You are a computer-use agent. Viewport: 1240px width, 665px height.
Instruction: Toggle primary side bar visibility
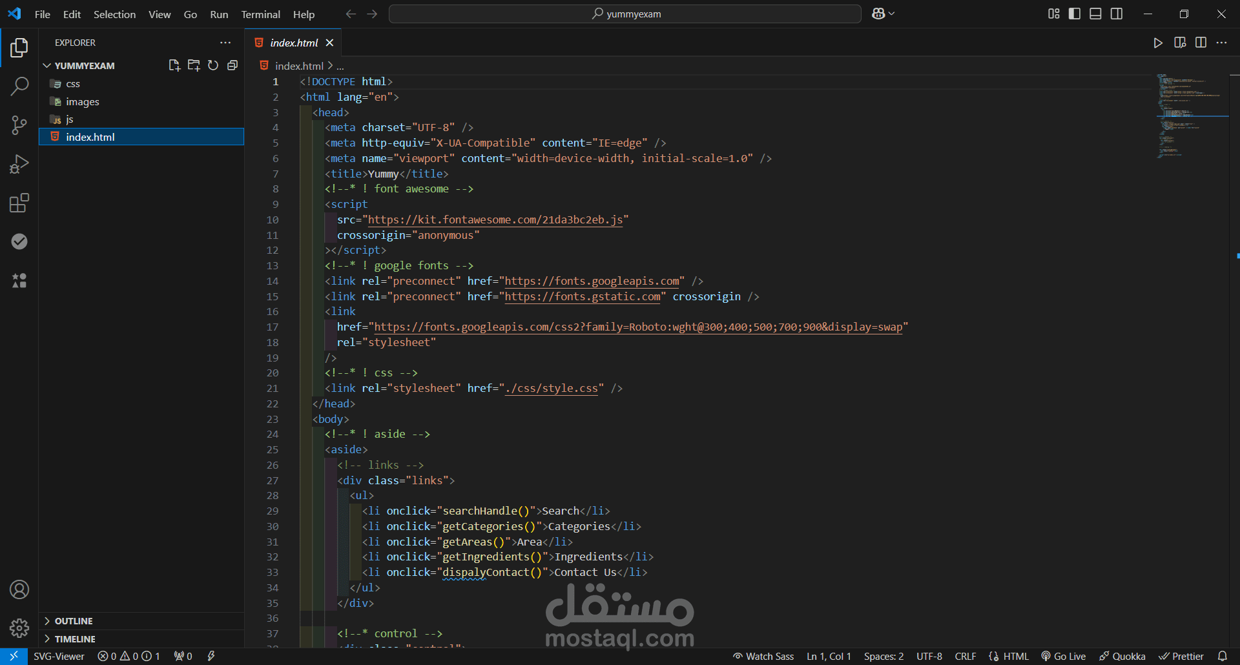tap(1075, 14)
